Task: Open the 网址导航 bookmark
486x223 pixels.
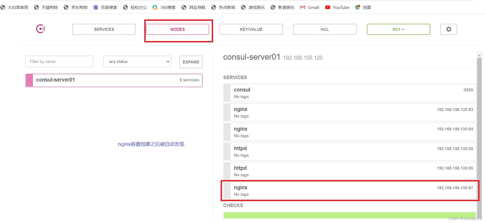Action: [194, 7]
